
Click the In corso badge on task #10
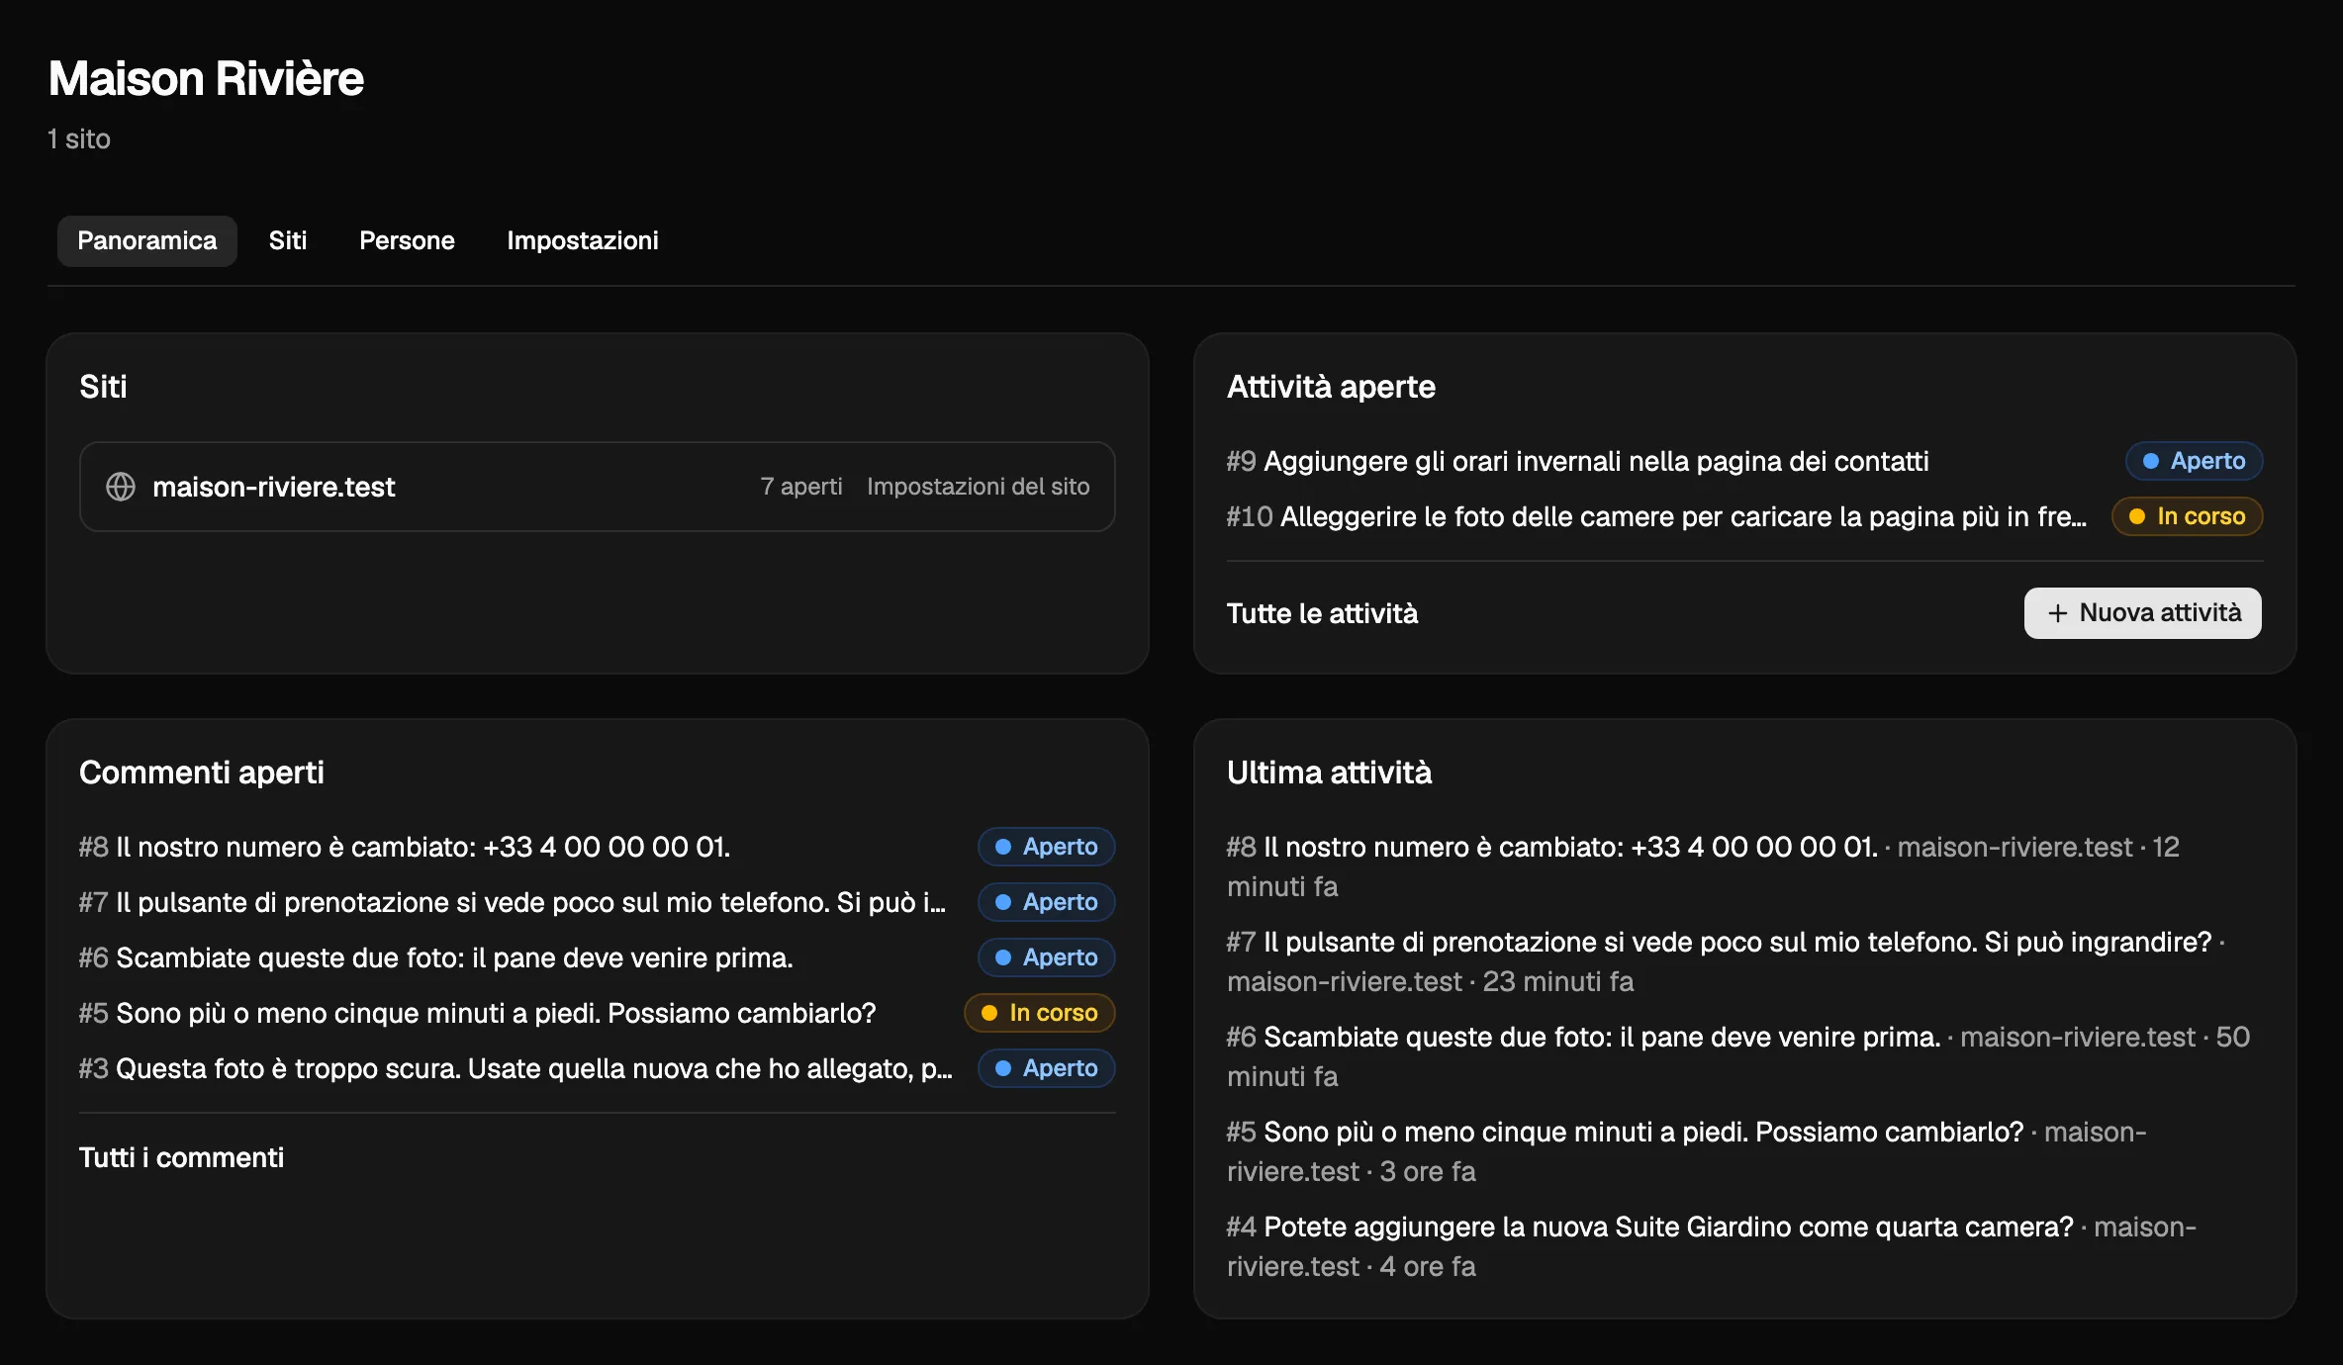(2187, 516)
